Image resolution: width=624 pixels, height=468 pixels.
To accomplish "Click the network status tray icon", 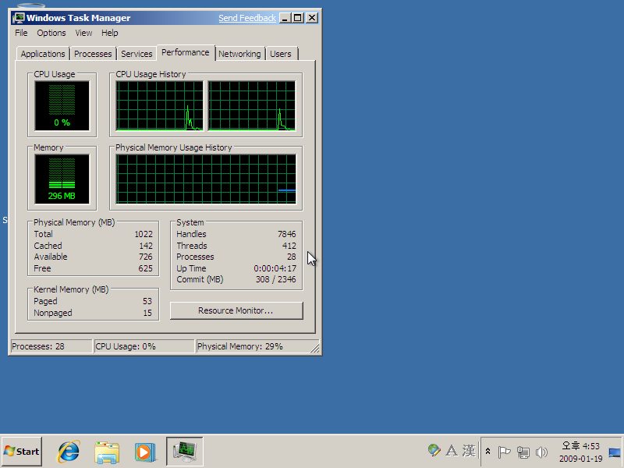I will tap(523, 452).
